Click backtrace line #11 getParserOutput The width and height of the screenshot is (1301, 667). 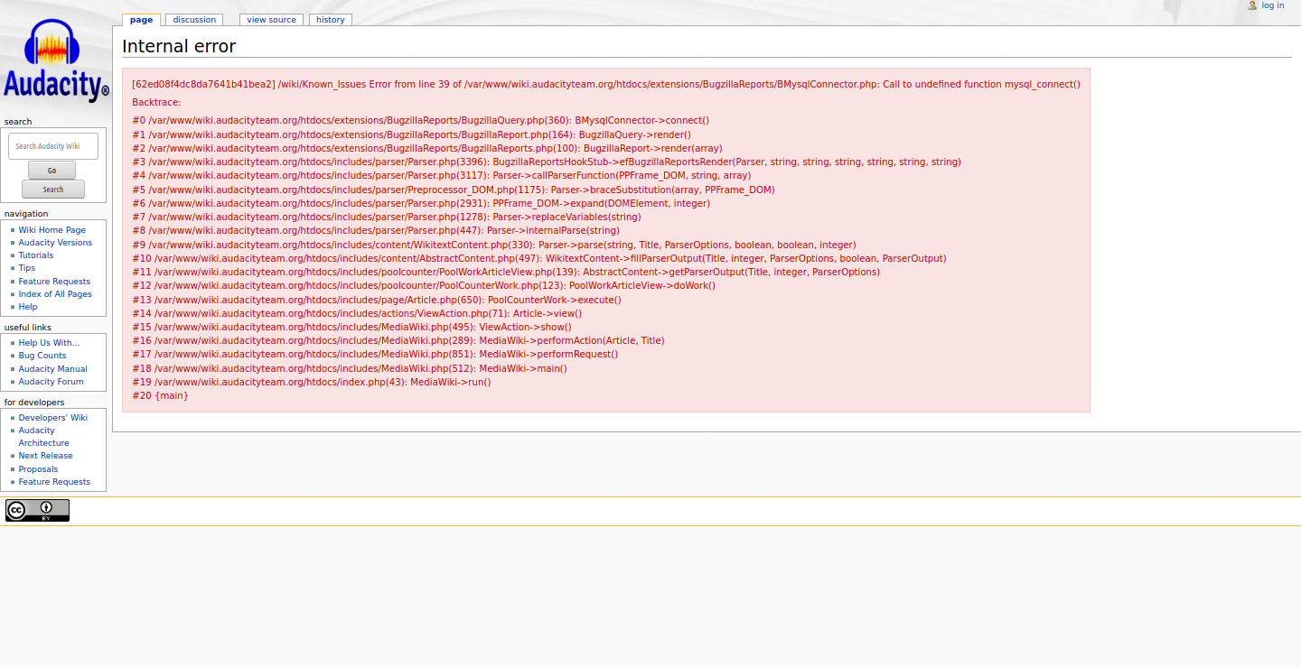pyautogui.click(x=506, y=272)
